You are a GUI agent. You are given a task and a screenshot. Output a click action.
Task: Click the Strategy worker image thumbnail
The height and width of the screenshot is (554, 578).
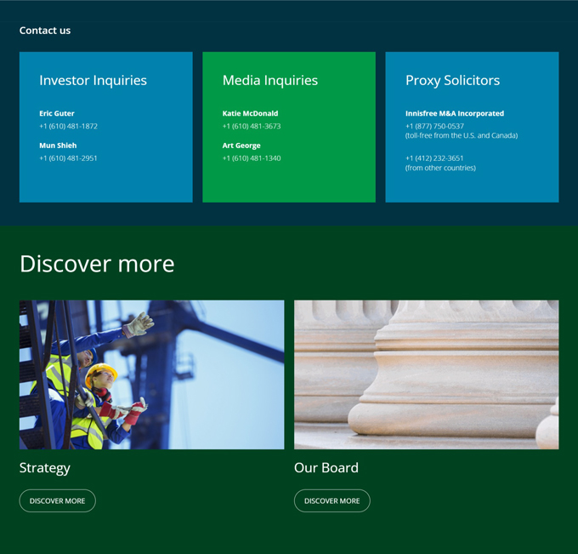click(151, 374)
